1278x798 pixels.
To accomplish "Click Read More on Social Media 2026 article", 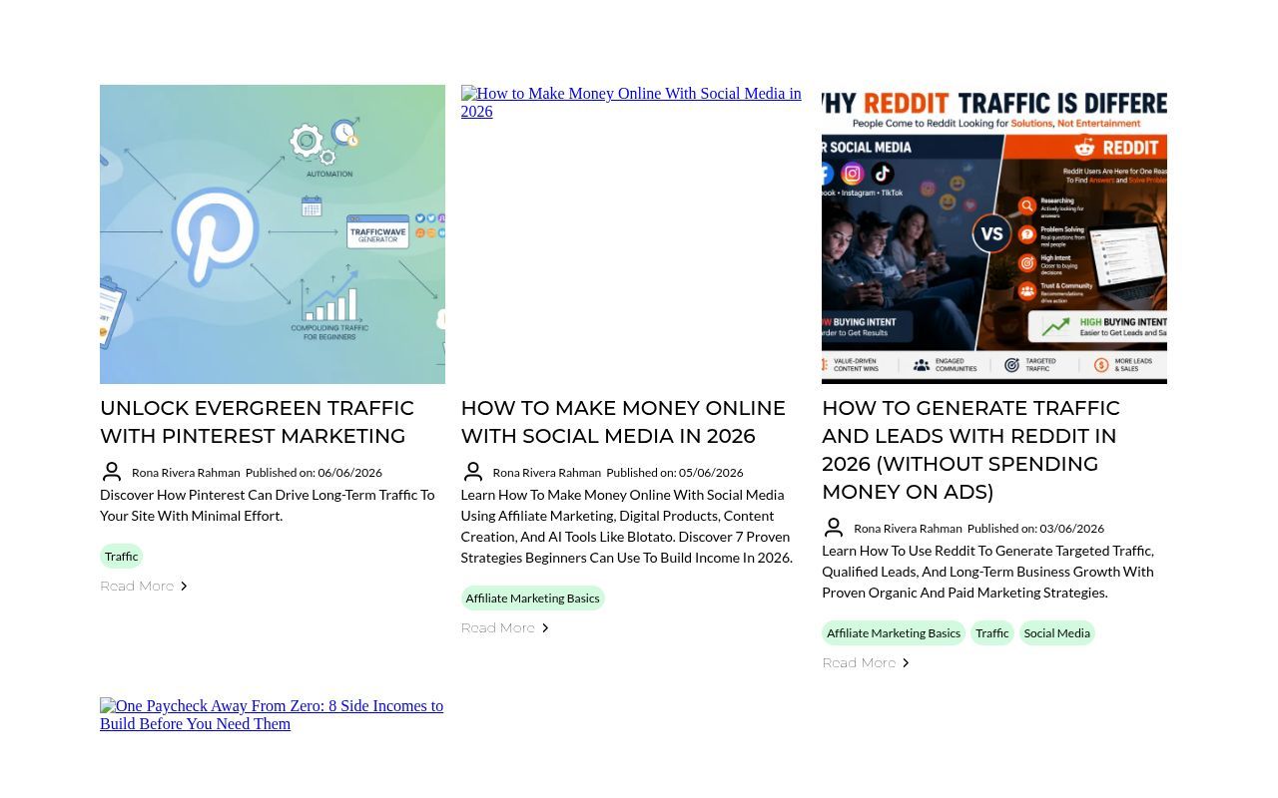I will click(x=497, y=628).
